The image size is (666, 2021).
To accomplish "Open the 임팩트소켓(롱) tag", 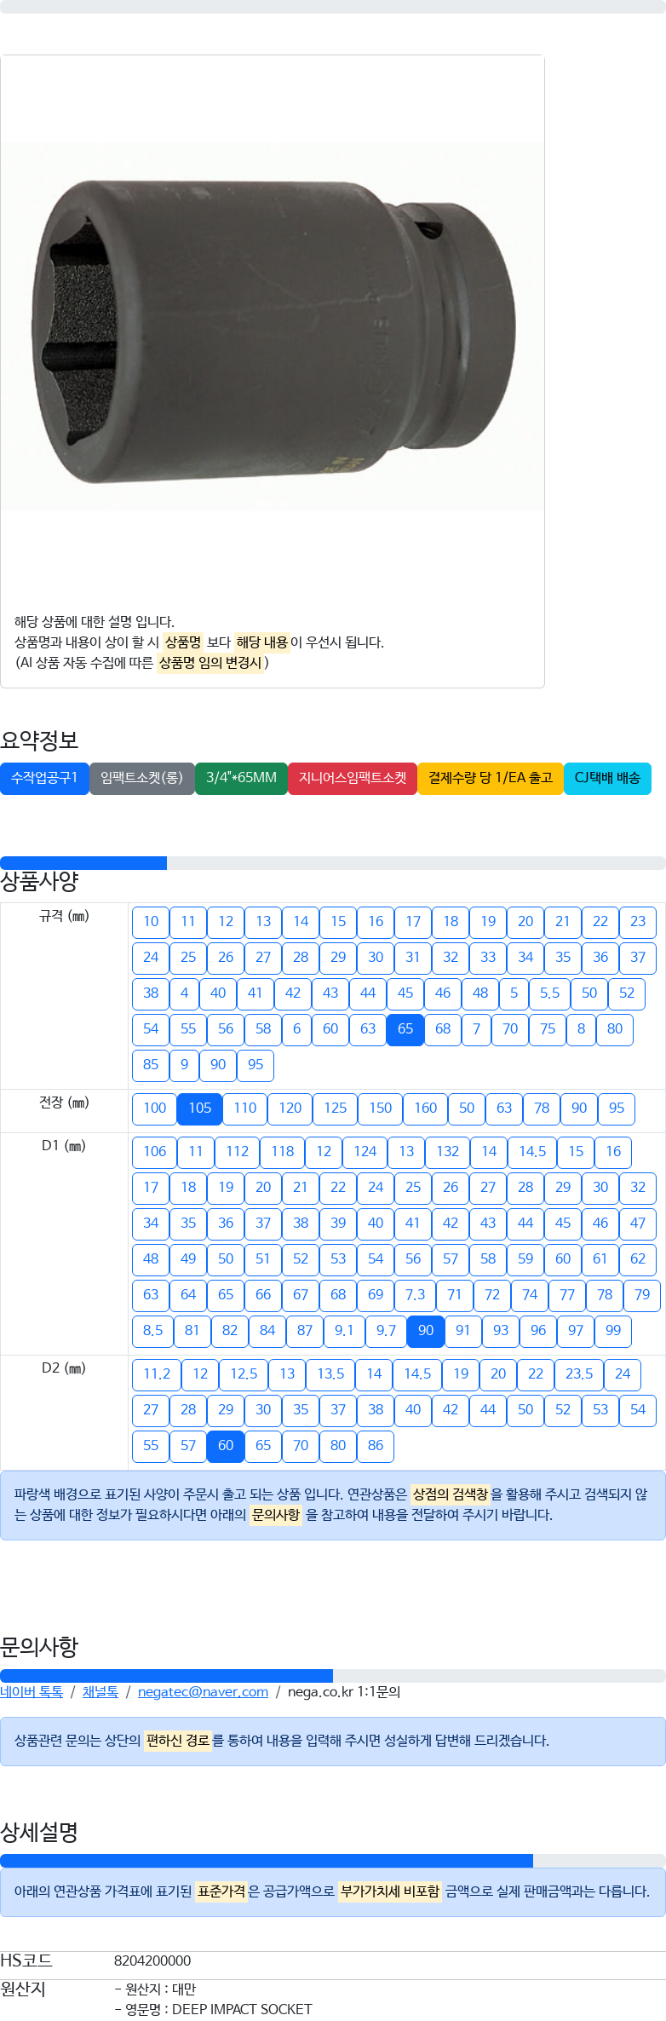I will [x=142, y=778].
